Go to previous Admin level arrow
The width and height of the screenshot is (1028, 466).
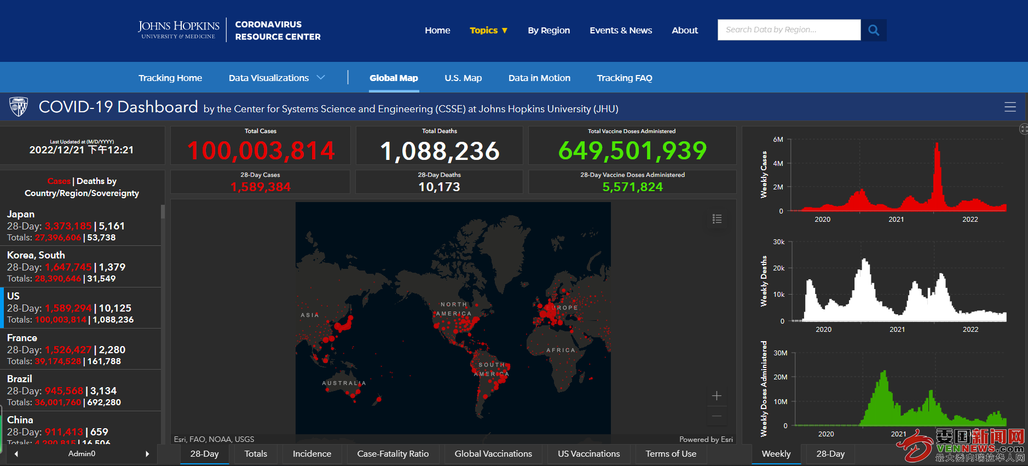(16, 454)
